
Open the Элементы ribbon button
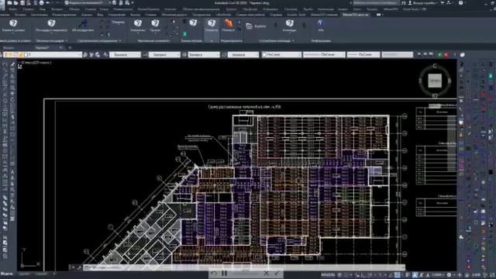pyautogui.click(x=138, y=26)
